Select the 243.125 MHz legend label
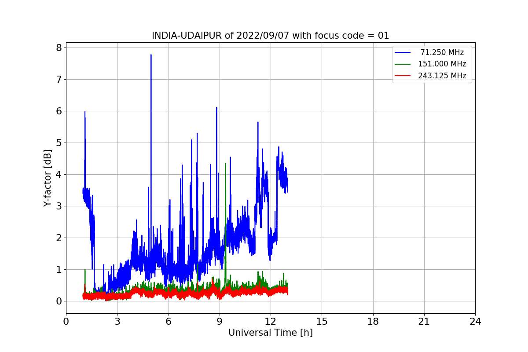Image resolution: width=528 pixels, height=352 pixels. [442, 76]
